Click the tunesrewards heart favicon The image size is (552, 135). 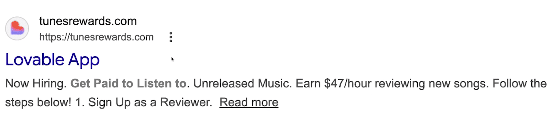(17, 28)
